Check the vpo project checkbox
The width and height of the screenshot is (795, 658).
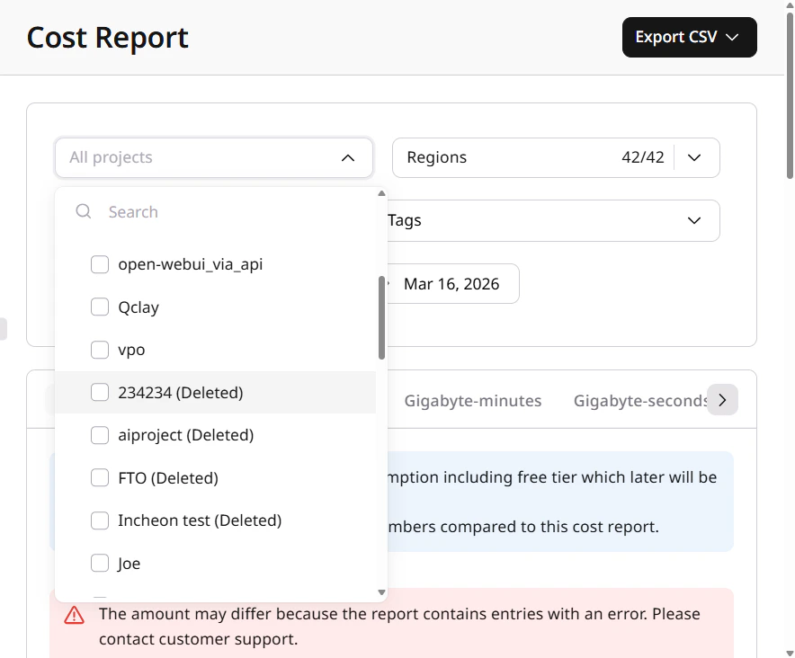click(100, 350)
